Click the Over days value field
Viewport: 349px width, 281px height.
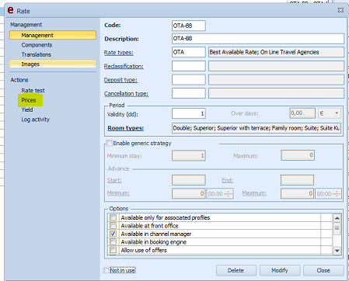pyautogui.click(x=302, y=113)
